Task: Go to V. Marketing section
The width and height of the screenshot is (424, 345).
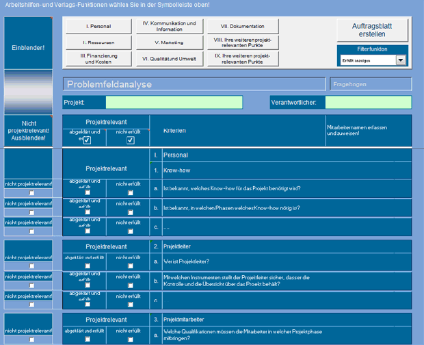Action: pyautogui.click(x=169, y=42)
